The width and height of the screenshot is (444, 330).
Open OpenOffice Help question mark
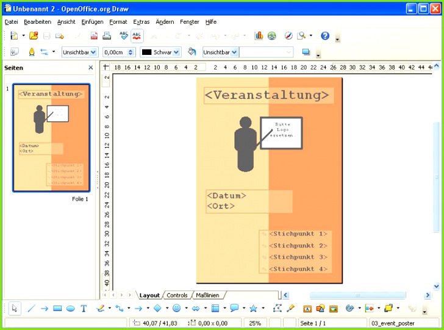coord(325,36)
